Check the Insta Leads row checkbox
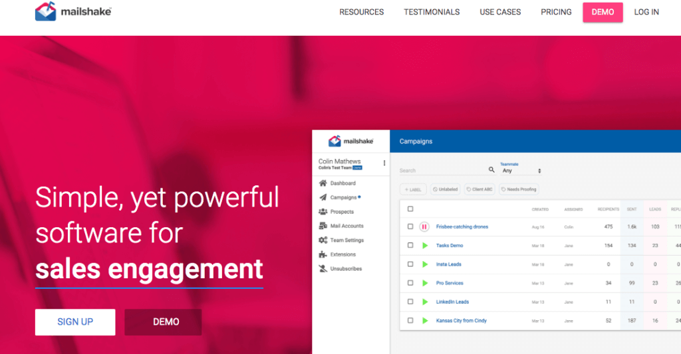The width and height of the screenshot is (681, 354). [410, 264]
